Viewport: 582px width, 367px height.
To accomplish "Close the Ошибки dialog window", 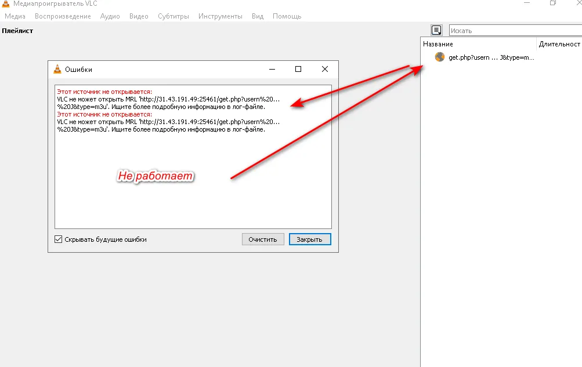I will [325, 70].
